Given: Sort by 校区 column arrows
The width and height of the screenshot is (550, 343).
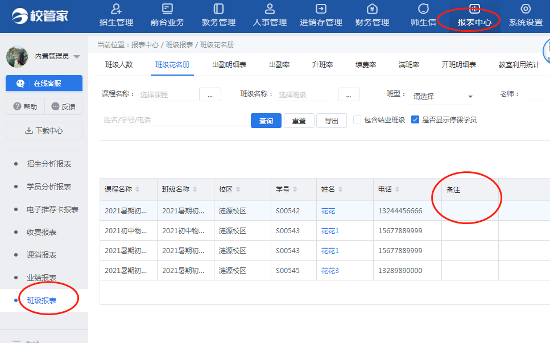Looking at the screenshot, I should pos(238,189).
